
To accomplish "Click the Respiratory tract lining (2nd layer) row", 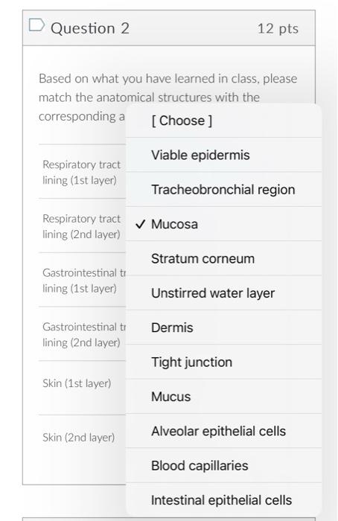I will [x=81, y=226].
